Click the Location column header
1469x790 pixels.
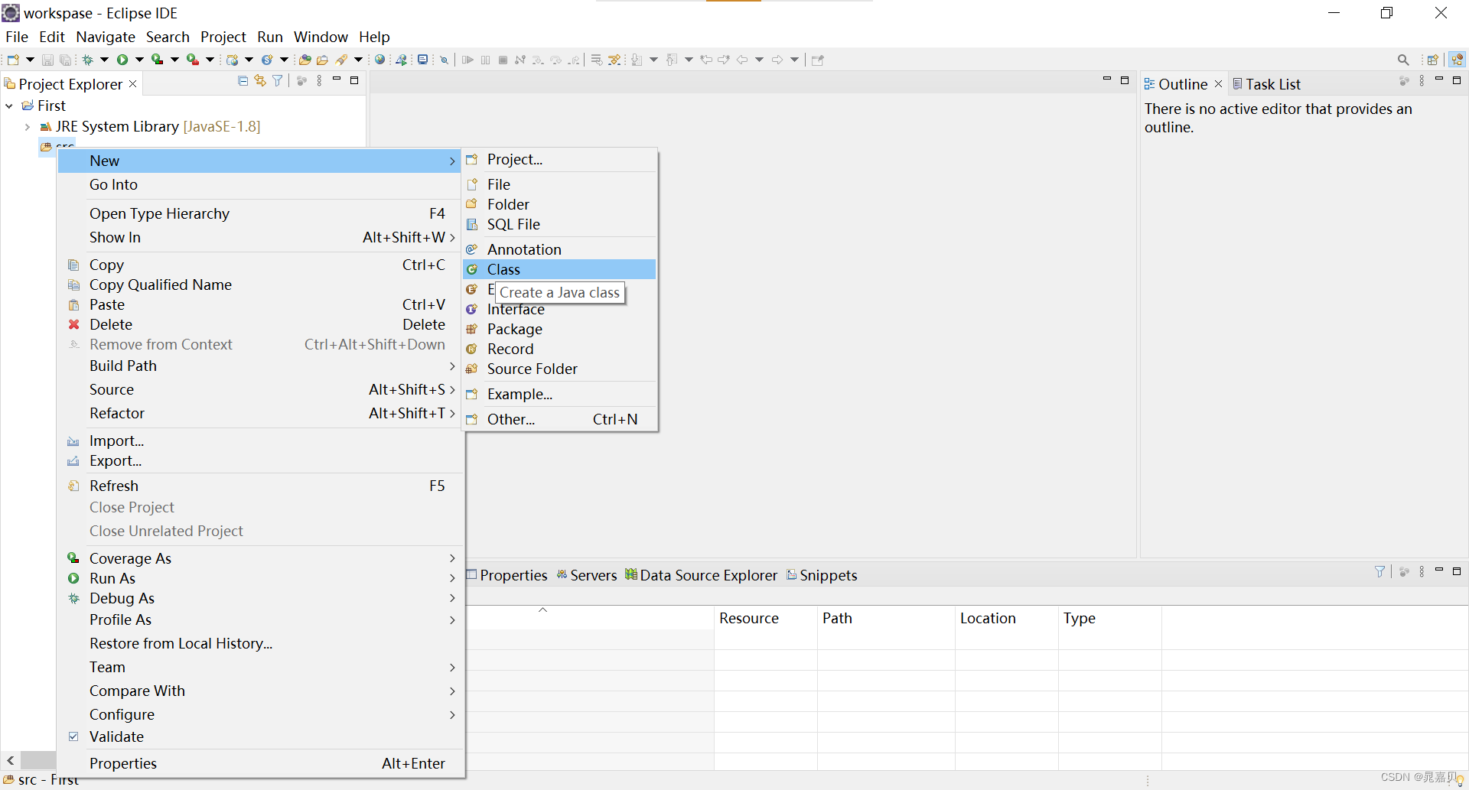[1006, 618]
